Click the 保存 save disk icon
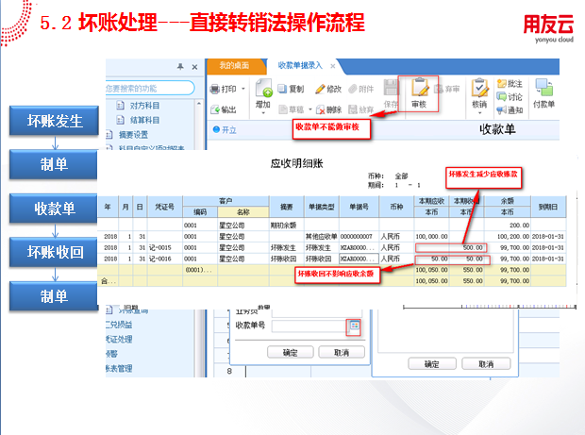 pos(391,88)
